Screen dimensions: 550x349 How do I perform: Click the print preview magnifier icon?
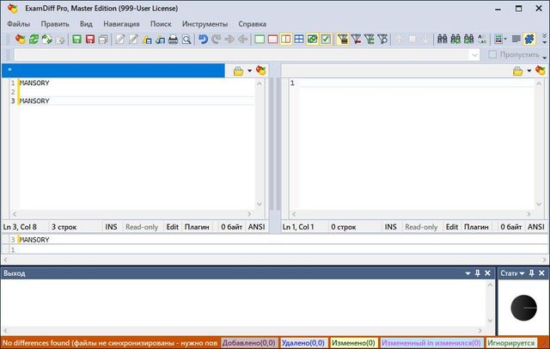(186, 40)
